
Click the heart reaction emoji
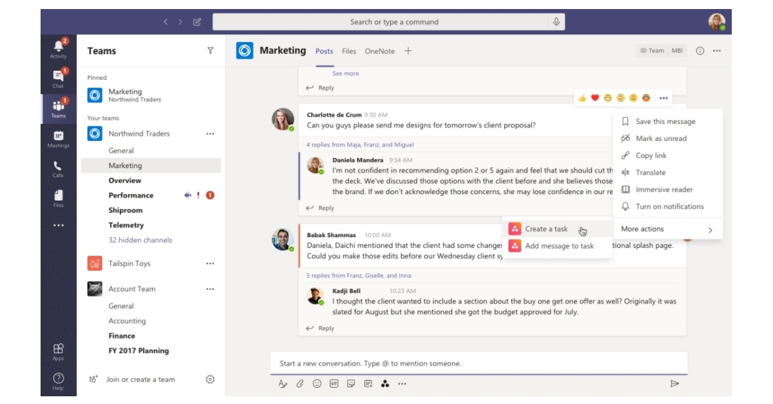[595, 98]
